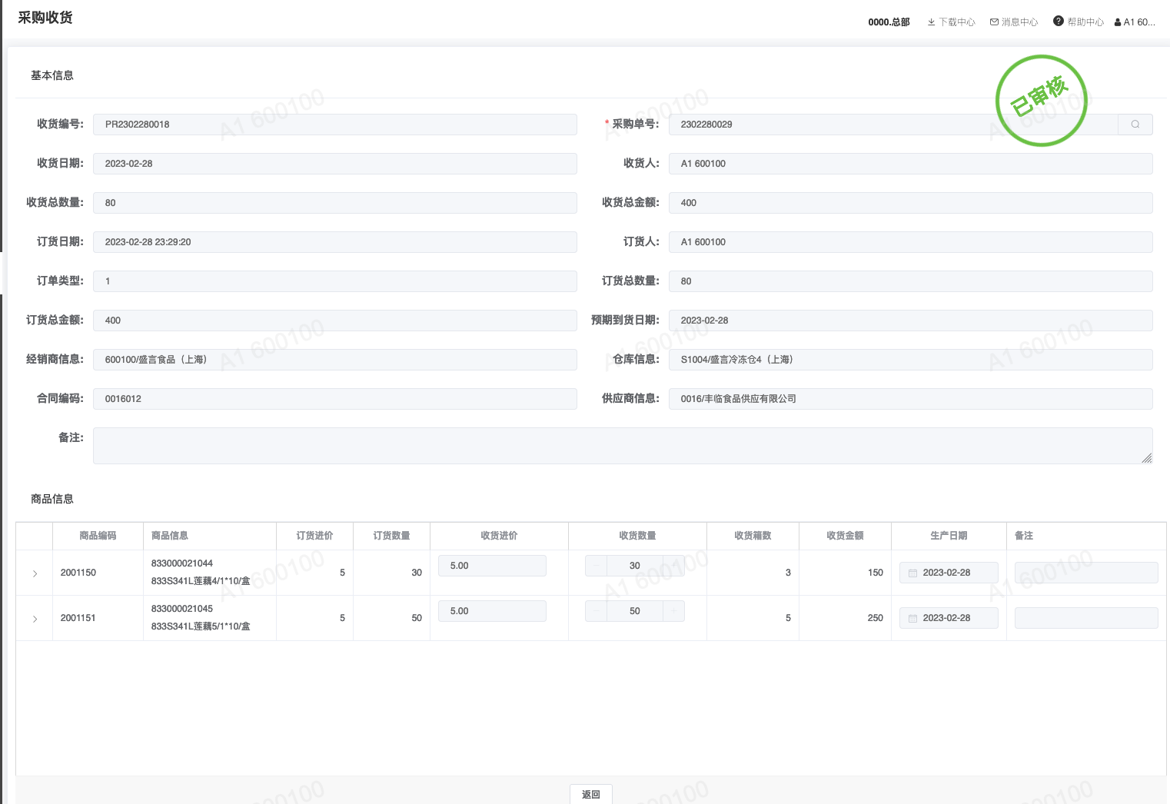Decrease 收货数量 for product 2001150
The image size is (1170, 804).
(x=597, y=566)
